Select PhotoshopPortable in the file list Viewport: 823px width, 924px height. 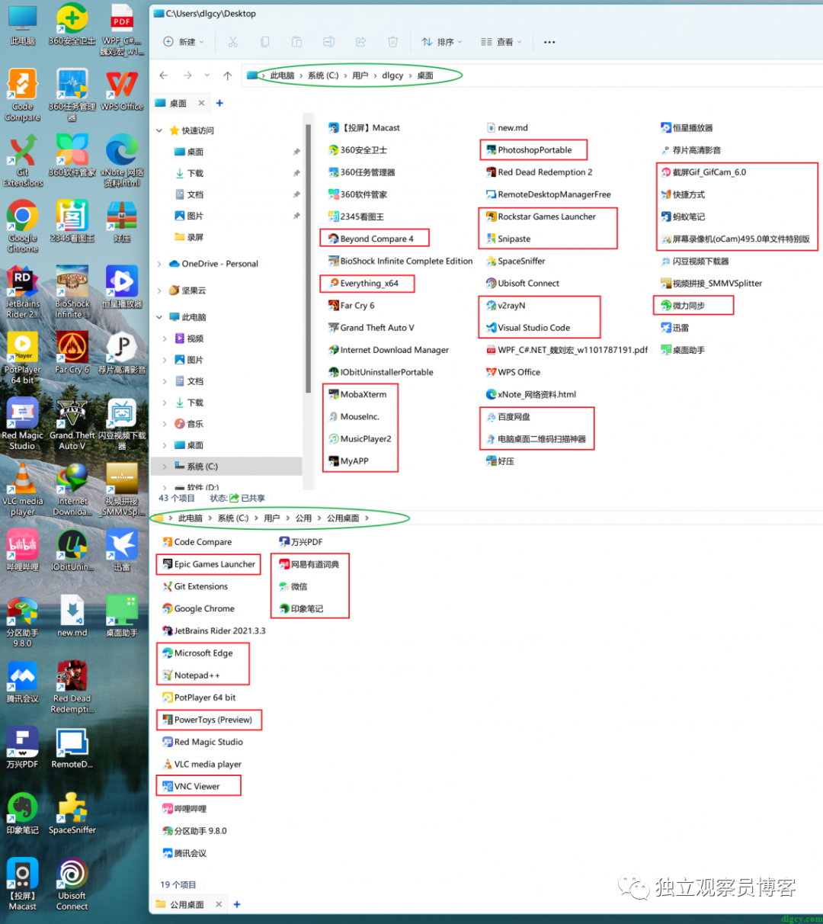pyautogui.click(x=528, y=150)
